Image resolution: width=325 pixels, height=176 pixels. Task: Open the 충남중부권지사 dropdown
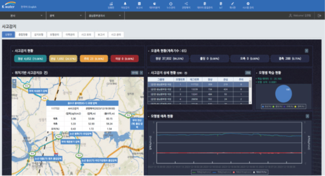105,16
